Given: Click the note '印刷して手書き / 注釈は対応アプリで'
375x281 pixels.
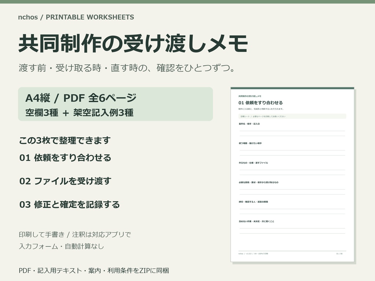Looking at the screenshot, I should click(75, 235).
